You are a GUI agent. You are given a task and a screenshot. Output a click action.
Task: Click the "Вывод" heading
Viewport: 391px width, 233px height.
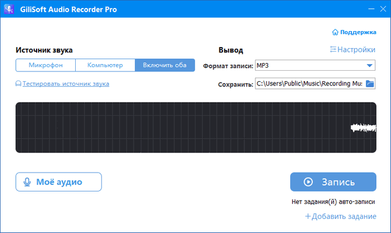(x=231, y=50)
